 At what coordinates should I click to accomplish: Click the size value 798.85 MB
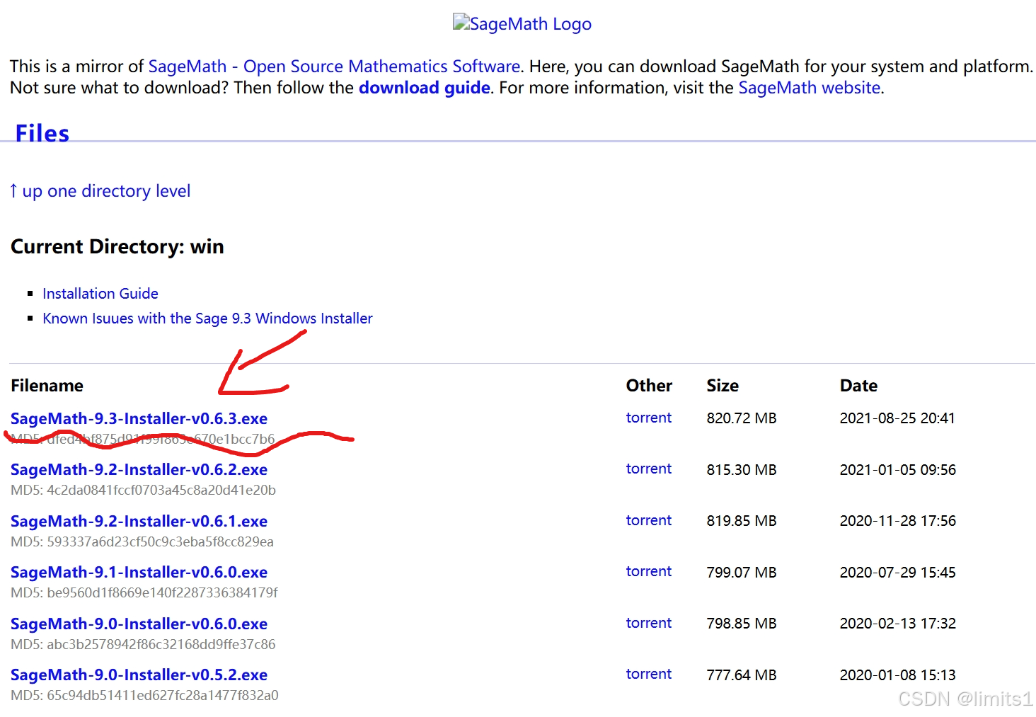tap(742, 624)
